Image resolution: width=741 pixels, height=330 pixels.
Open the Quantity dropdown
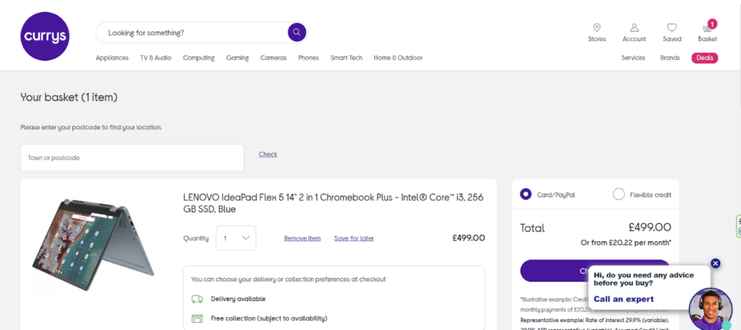point(236,238)
